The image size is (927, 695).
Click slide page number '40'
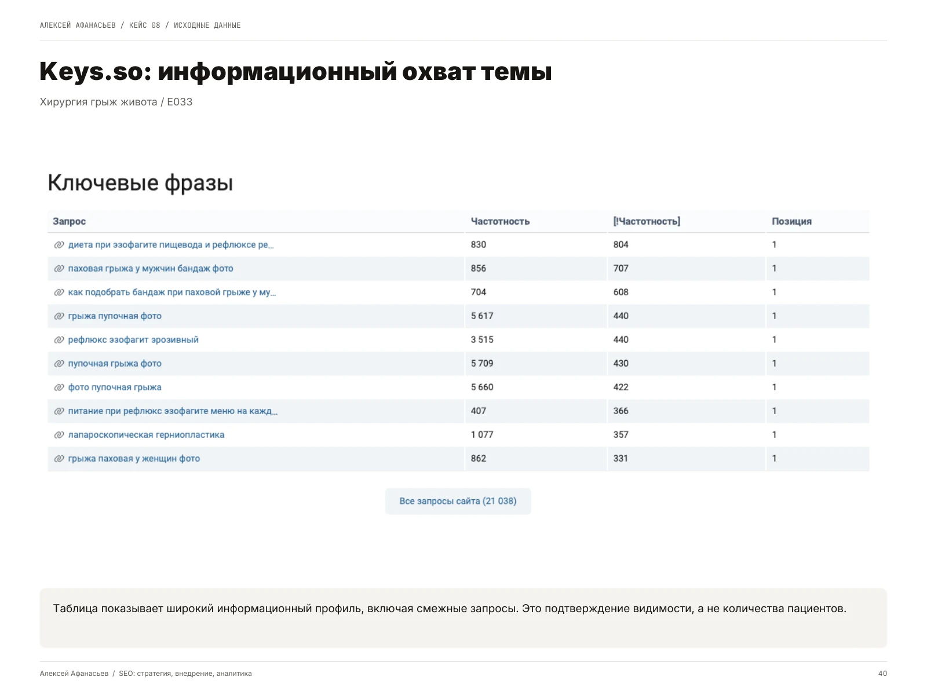point(882,674)
